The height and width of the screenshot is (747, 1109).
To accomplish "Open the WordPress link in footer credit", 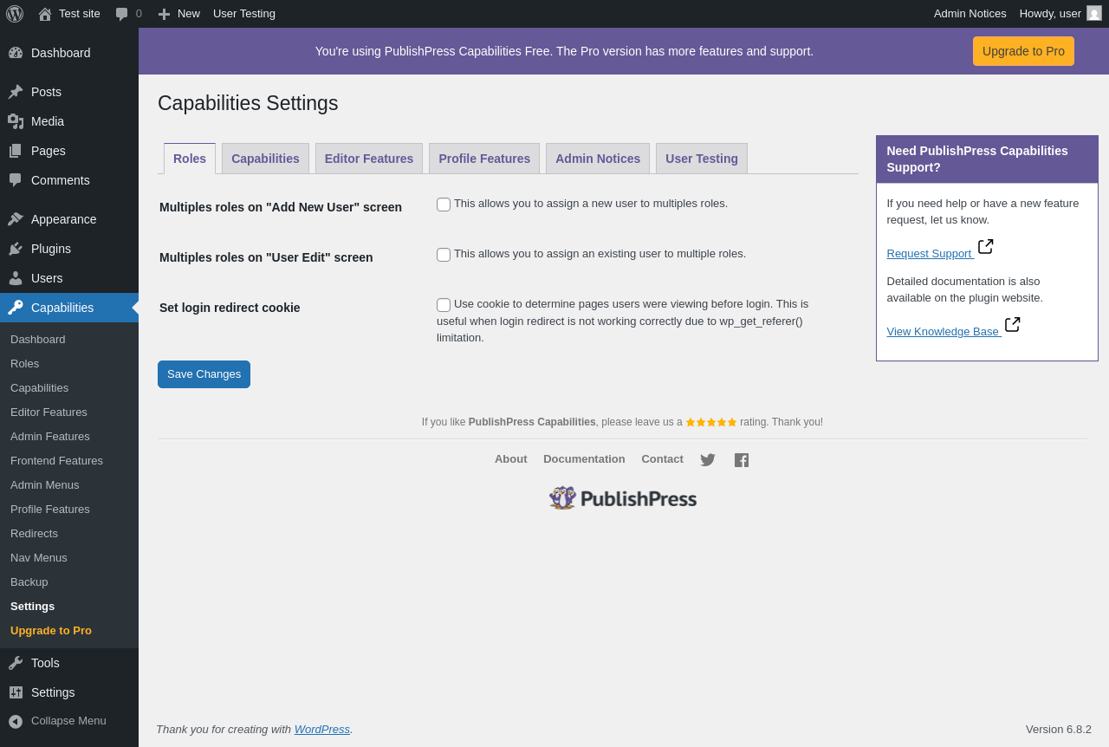I will pos(322,730).
